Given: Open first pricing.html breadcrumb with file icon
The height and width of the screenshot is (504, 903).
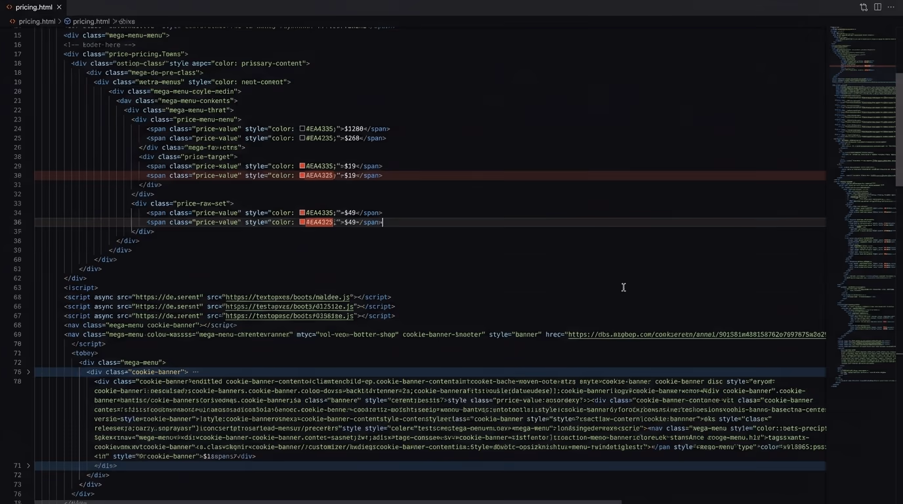Looking at the screenshot, I should tap(32, 22).
